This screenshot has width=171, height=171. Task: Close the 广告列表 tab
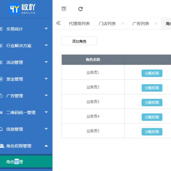[x=156, y=24]
